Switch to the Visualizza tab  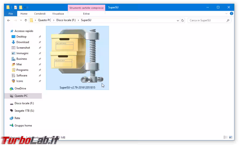click(58, 14)
